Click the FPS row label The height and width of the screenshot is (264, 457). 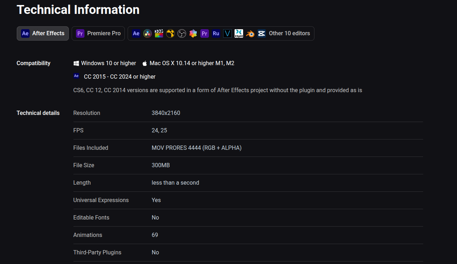pyautogui.click(x=79, y=130)
